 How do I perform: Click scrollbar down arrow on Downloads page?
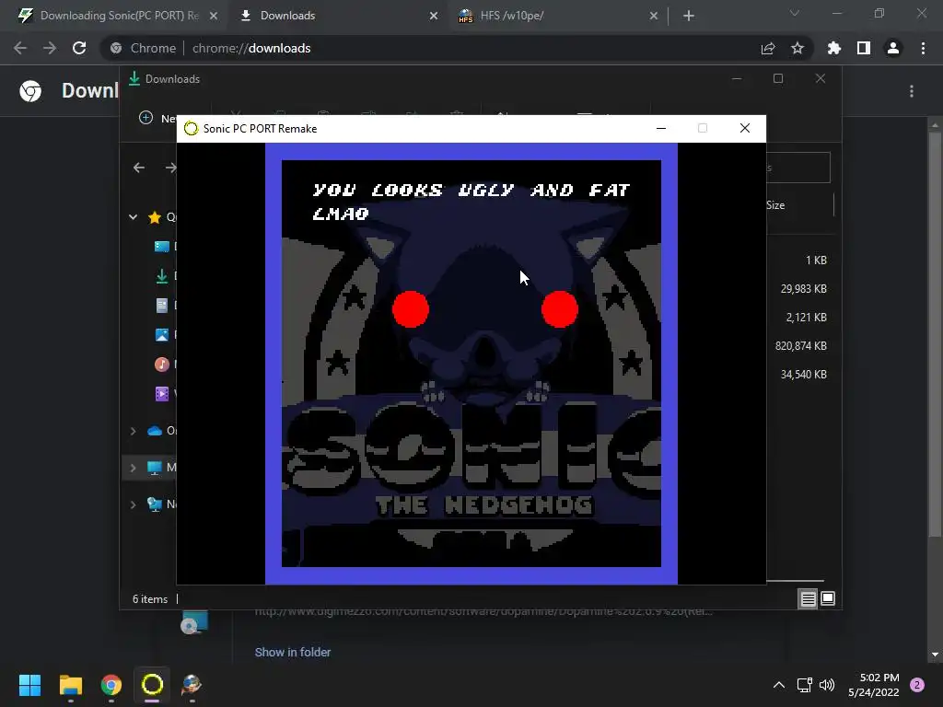935,655
